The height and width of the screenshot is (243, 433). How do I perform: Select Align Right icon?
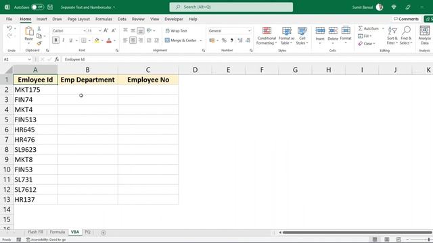point(141,40)
